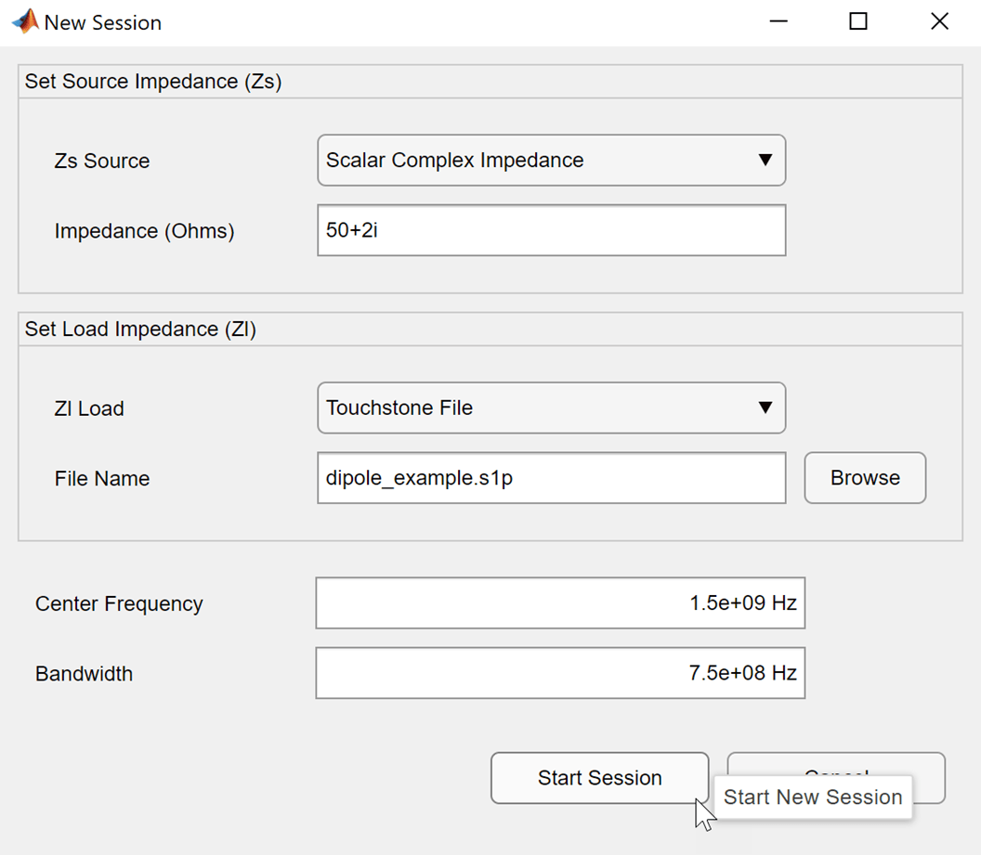The width and height of the screenshot is (981, 855).
Task: Click the Impedance (Ohms) input field
Action: 552,230
